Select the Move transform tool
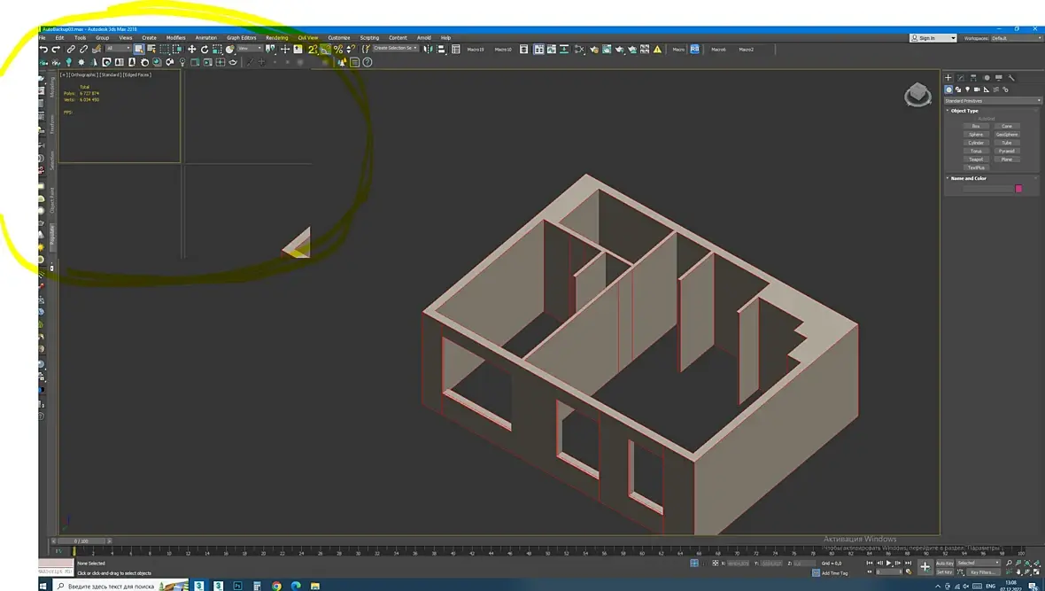Screen dimensions: 1045x591 (191, 50)
